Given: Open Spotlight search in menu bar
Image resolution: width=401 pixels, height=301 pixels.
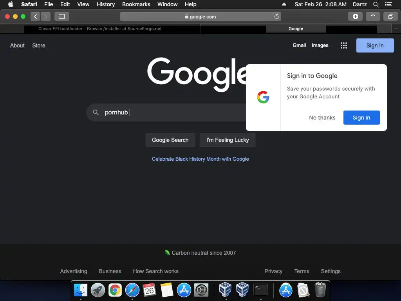Looking at the screenshot, I should (376, 4).
